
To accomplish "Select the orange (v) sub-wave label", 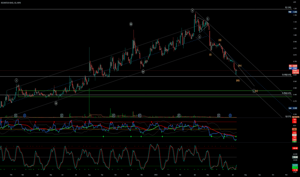I will 256,91.
